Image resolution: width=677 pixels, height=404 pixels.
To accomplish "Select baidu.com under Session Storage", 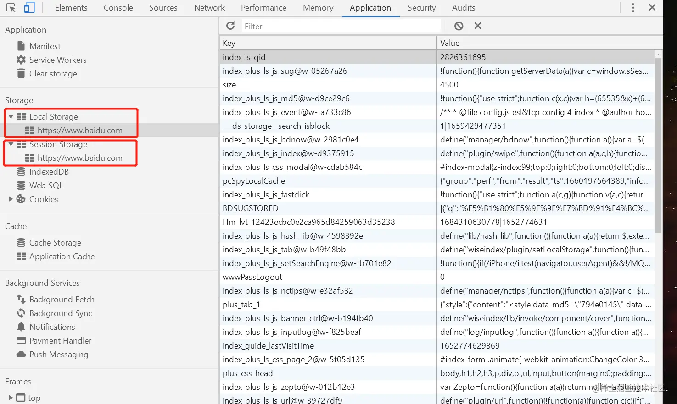I will [x=80, y=158].
